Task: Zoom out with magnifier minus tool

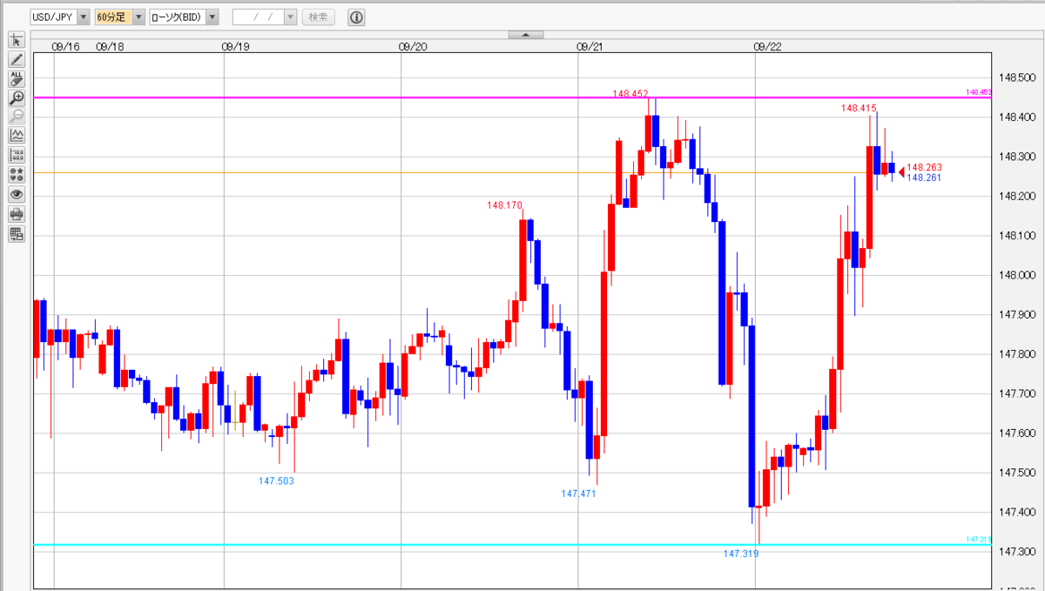Action: pyautogui.click(x=17, y=116)
